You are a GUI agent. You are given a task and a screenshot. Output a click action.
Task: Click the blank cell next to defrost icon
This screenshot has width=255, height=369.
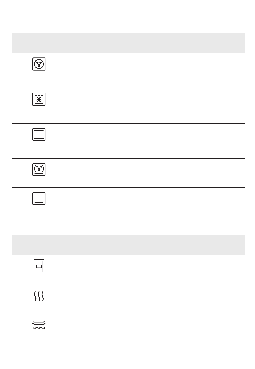156,106
